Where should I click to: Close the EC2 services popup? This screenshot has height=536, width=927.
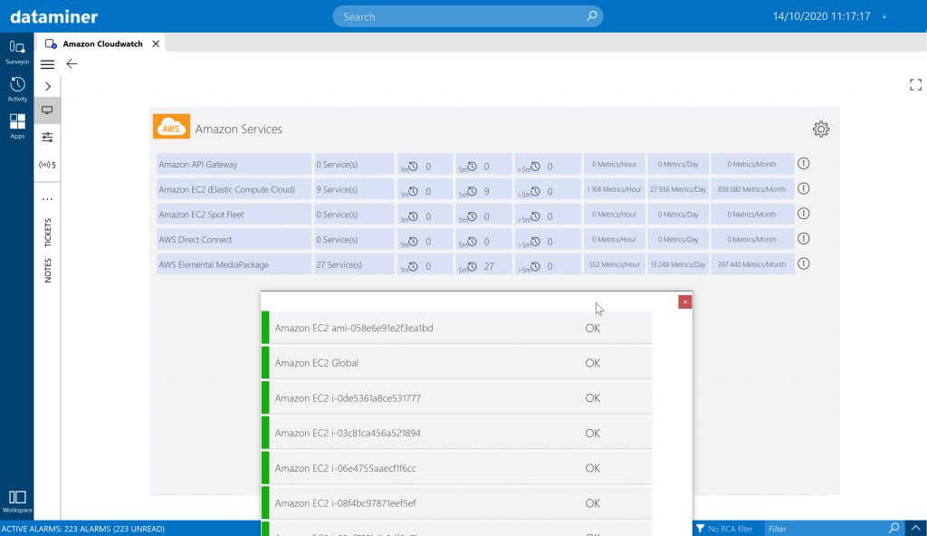click(684, 302)
